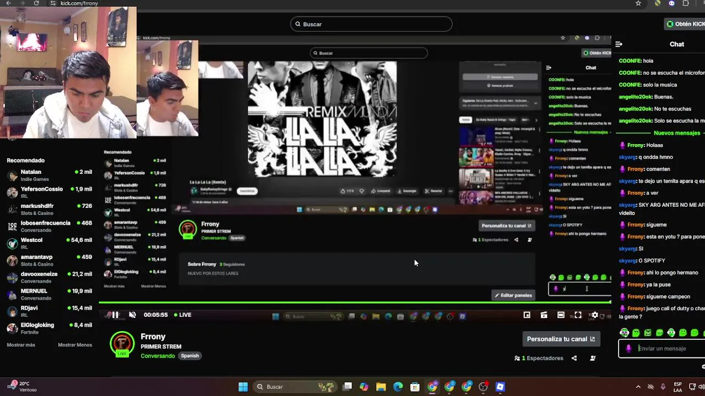Open Microsoft Store from taskbar

click(415, 387)
